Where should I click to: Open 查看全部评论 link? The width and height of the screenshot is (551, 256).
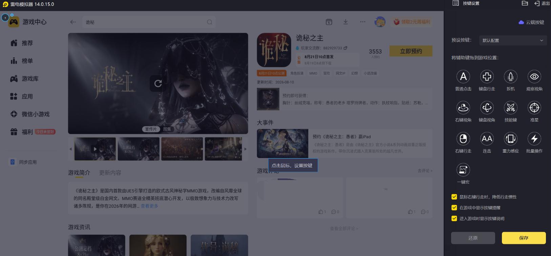(x=344, y=229)
